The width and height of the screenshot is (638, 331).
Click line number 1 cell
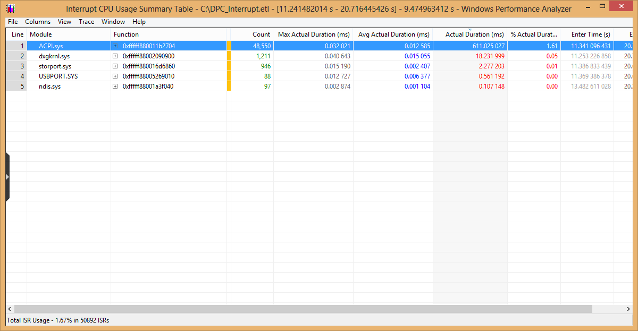click(16, 46)
